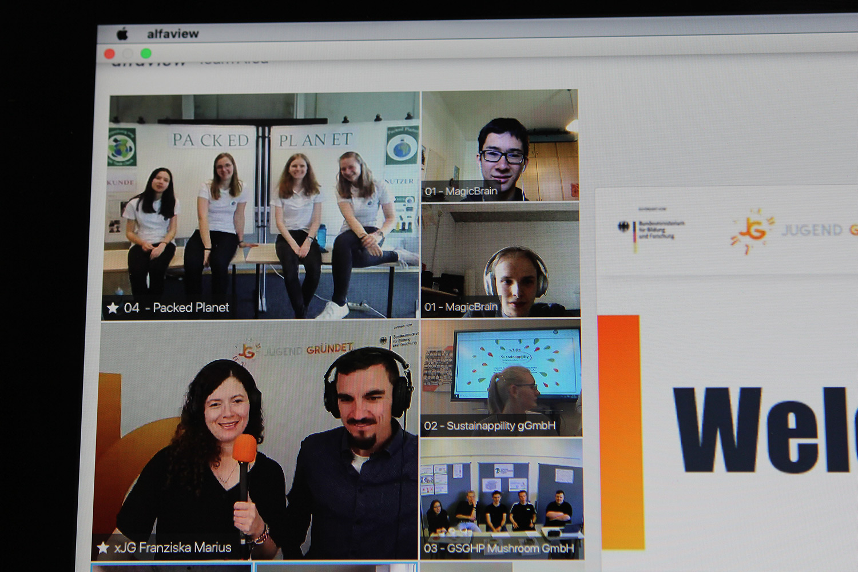
Task: Click the green full-screen window button
Action: [146, 53]
